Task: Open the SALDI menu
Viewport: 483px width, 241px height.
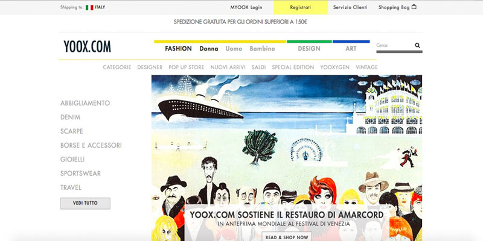Action: [259, 67]
